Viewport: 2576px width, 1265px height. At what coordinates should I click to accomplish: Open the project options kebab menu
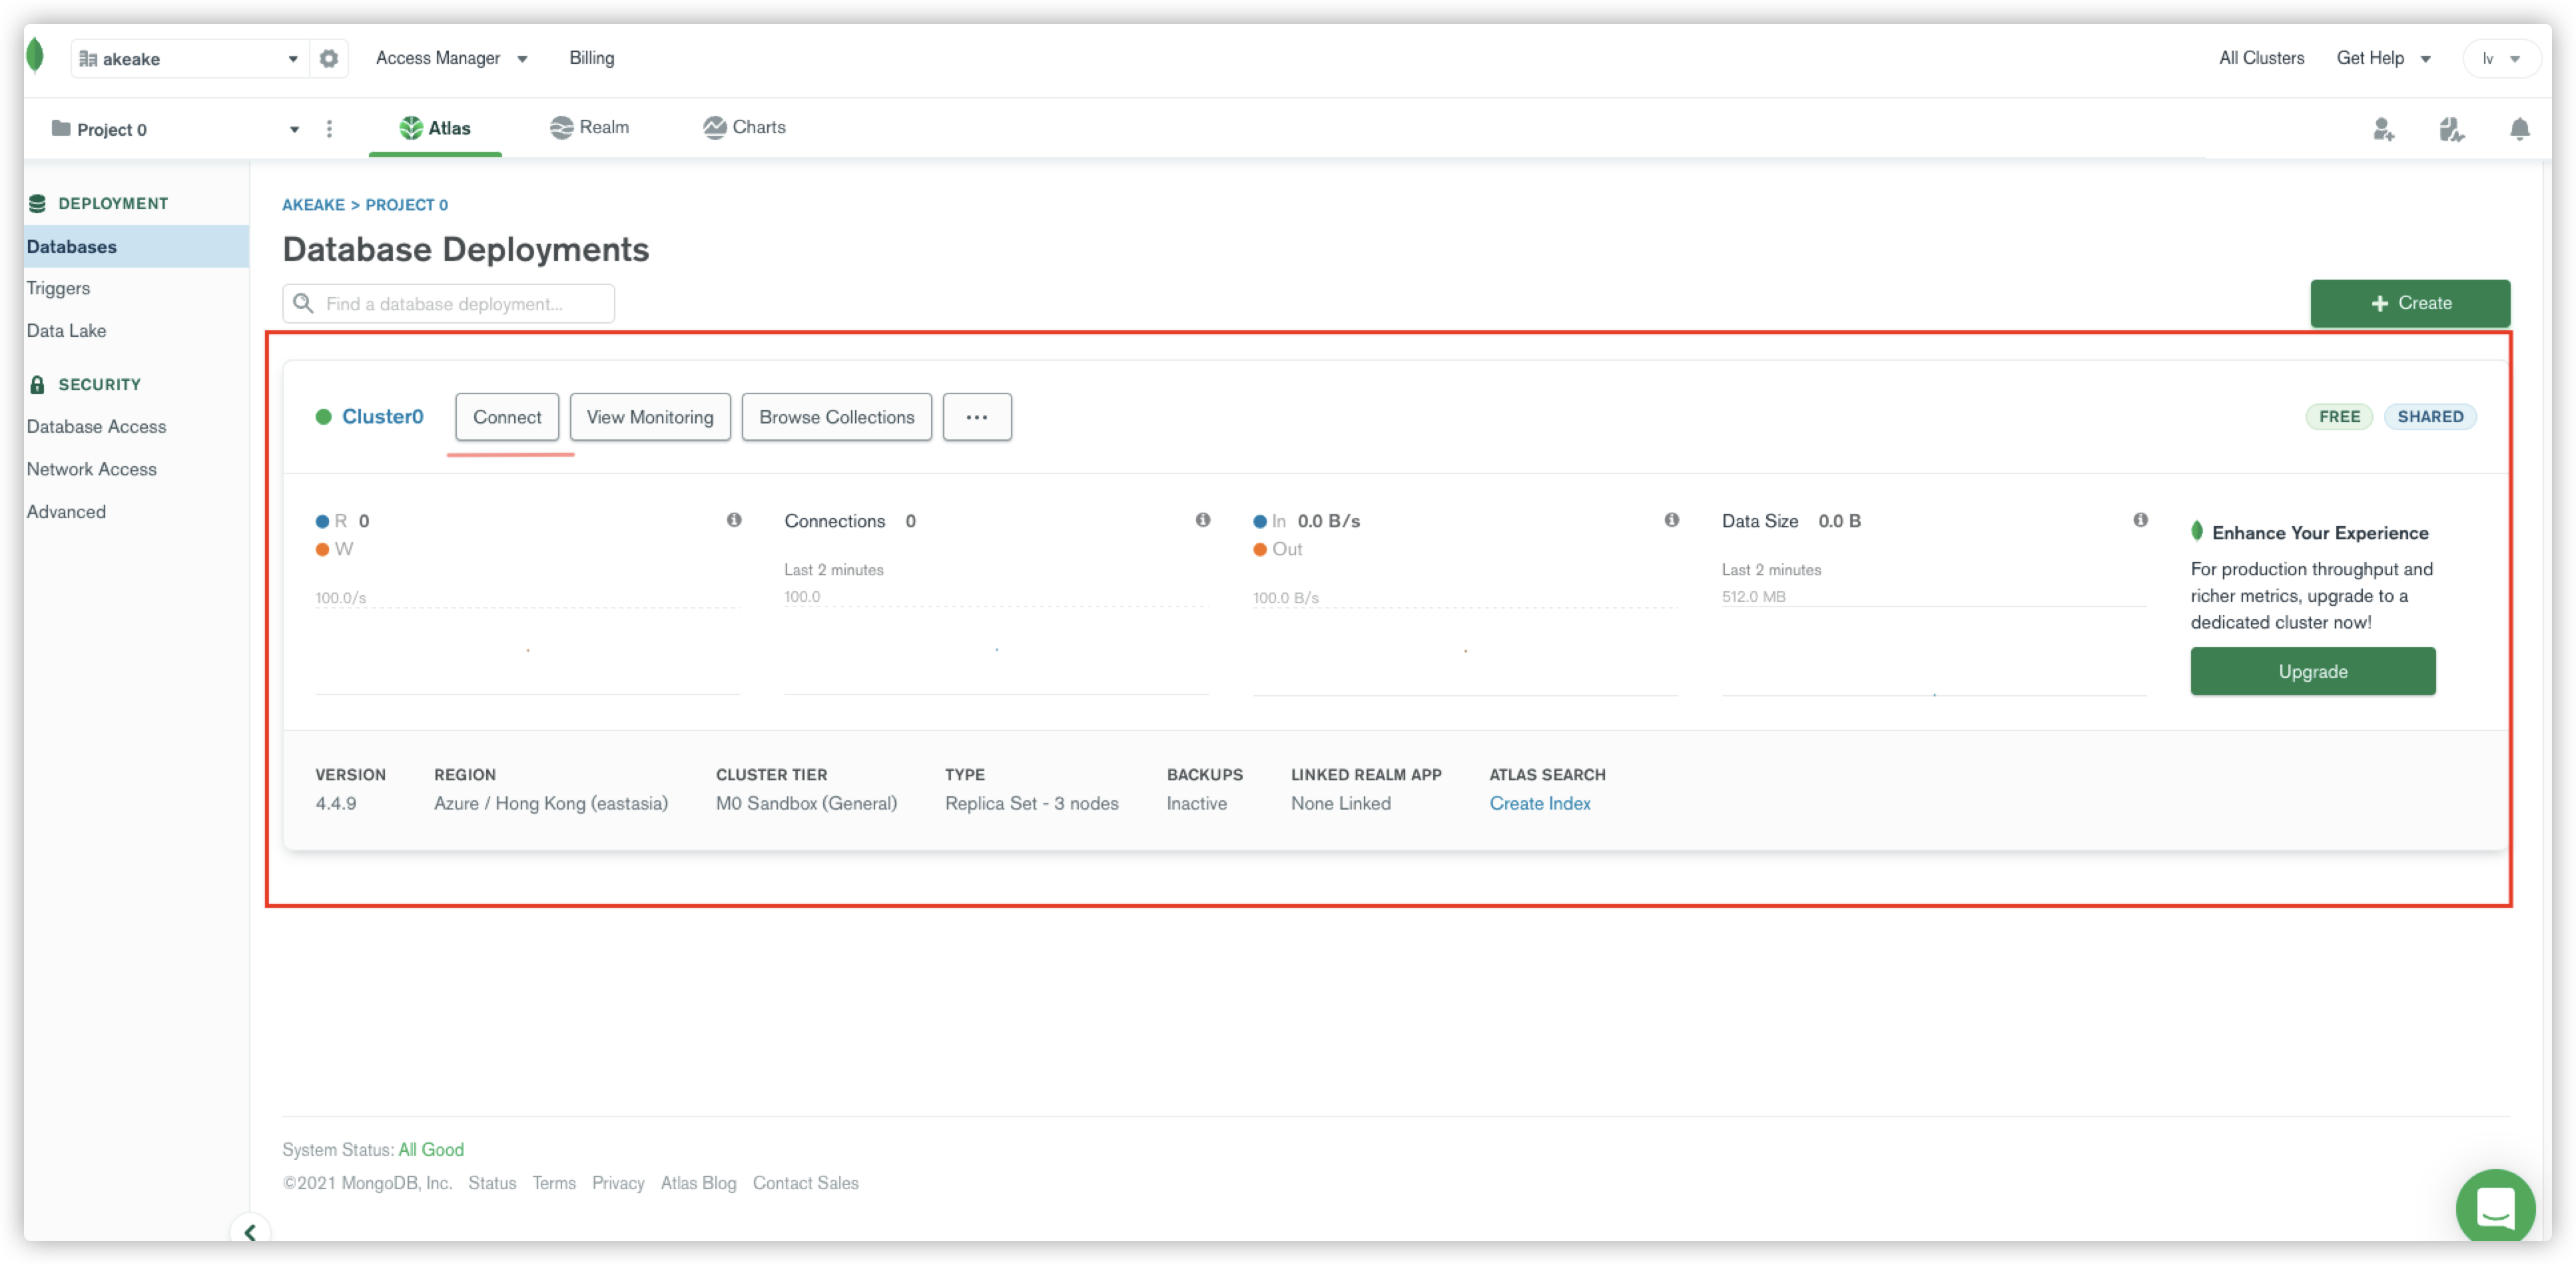pyautogui.click(x=329, y=129)
